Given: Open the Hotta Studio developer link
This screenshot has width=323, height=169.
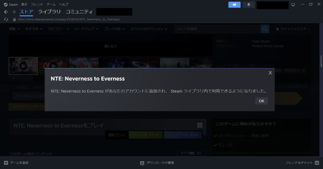Looking at the screenshot, I should [261, 41].
